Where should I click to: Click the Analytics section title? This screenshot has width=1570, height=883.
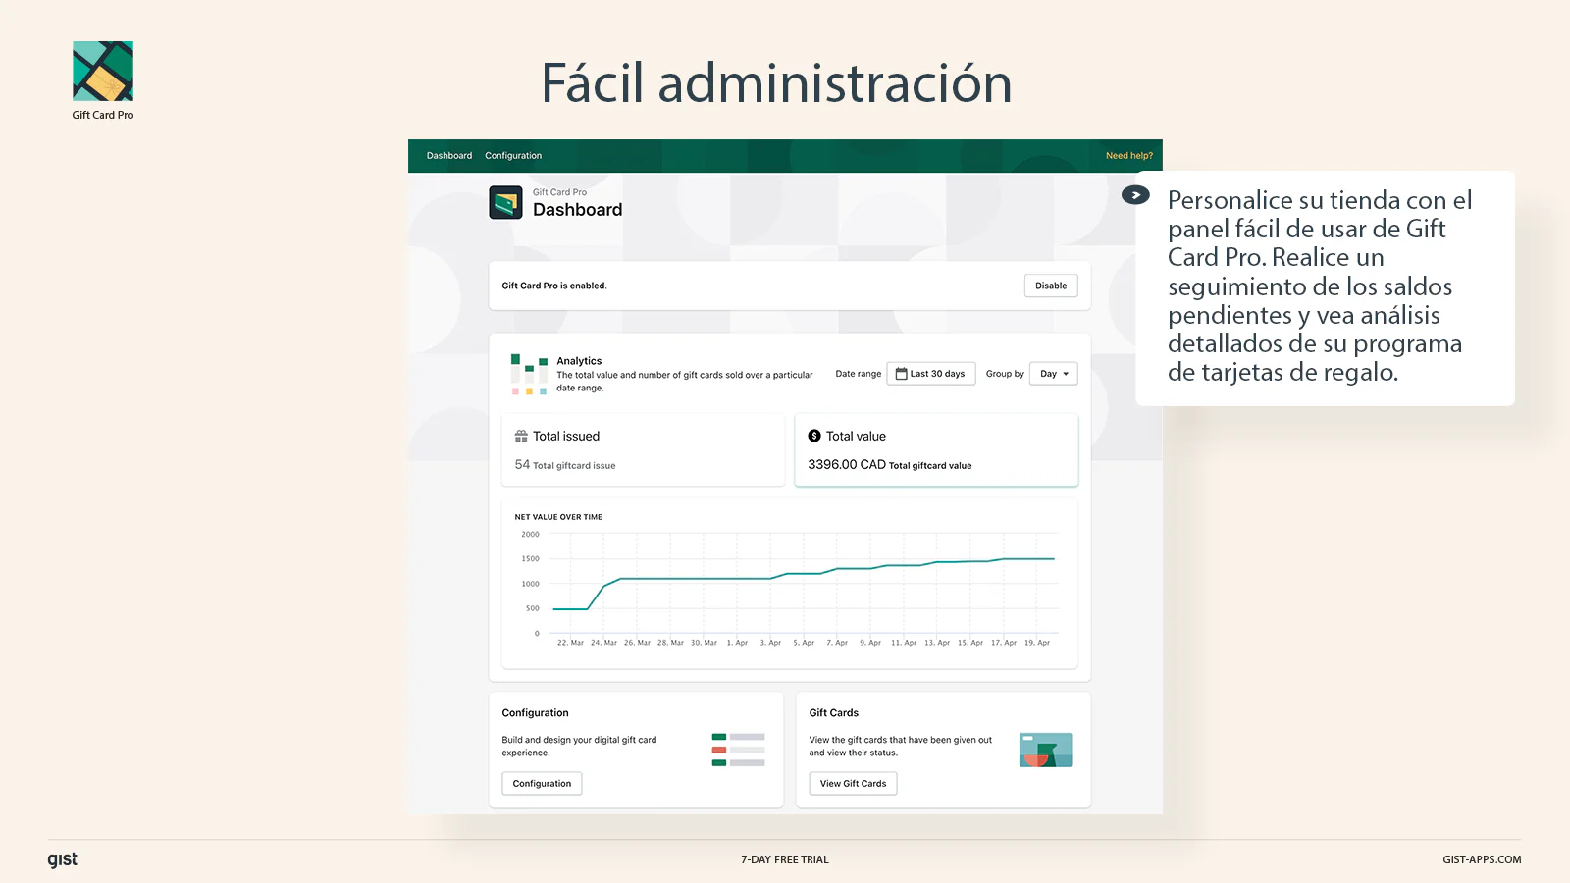click(x=579, y=361)
